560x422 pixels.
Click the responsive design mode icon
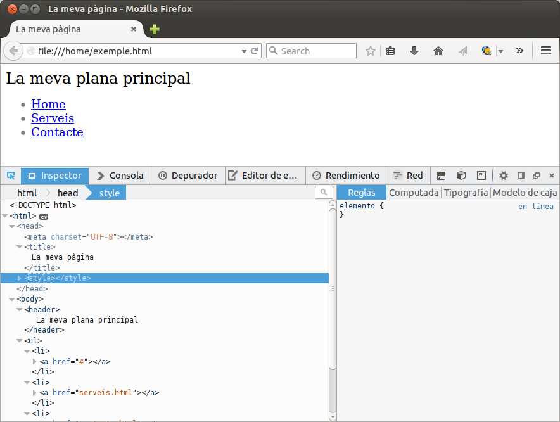pos(481,176)
